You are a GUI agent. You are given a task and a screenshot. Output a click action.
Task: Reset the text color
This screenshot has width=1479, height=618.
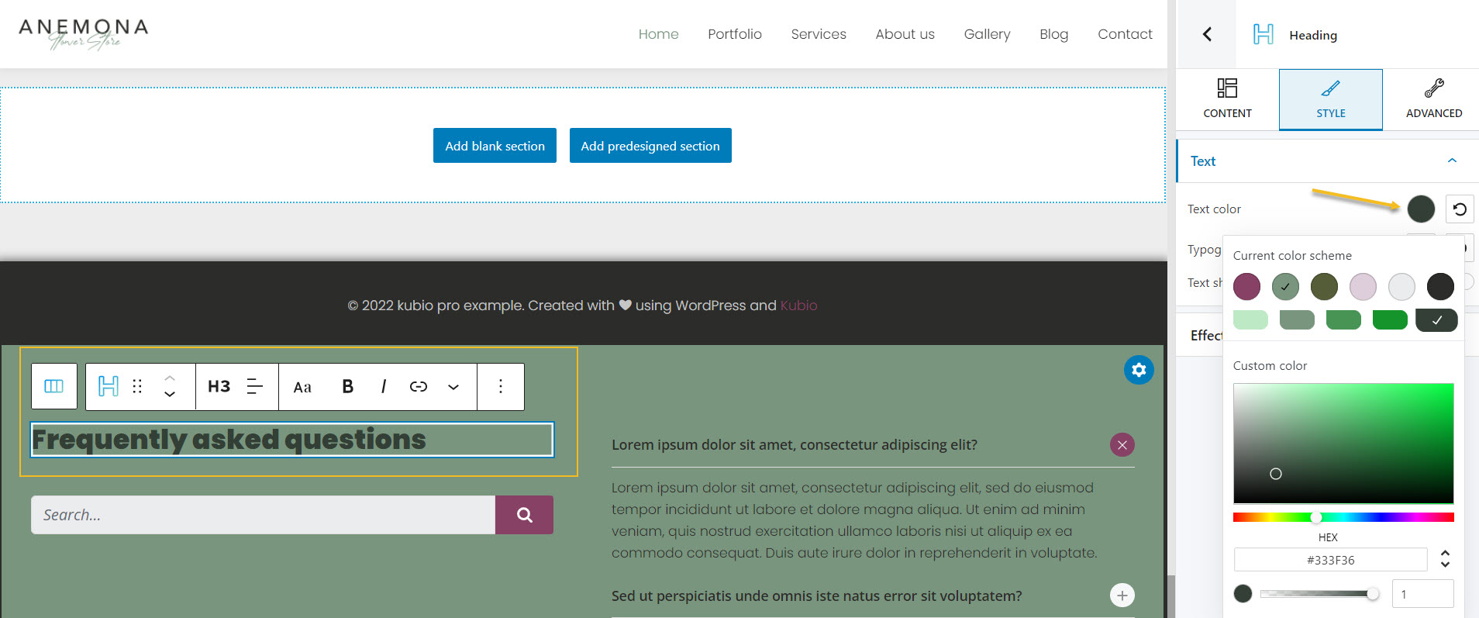click(1460, 209)
